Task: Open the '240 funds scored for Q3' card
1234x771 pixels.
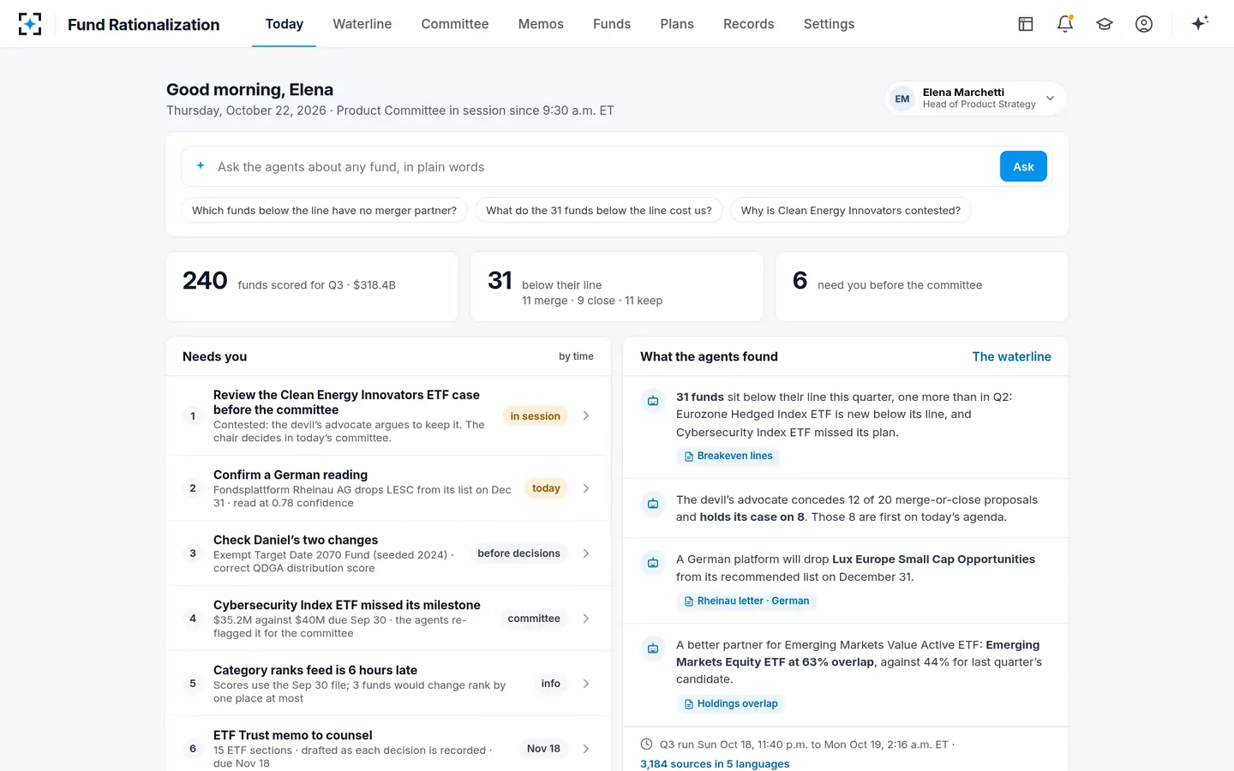Action: click(312, 286)
